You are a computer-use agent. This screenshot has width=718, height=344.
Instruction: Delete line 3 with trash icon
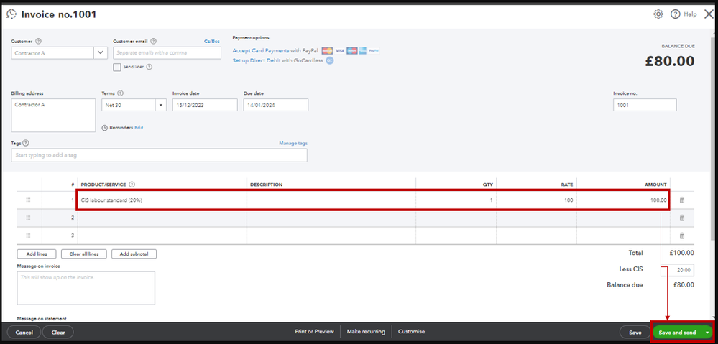click(x=682, y=236)
